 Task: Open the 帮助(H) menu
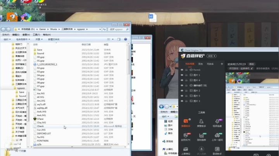pyautogui.click(x=47, y=35)
